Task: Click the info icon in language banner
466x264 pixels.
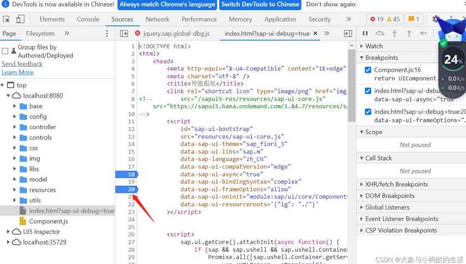Action: pyautogui.click(x=5, y=4)
